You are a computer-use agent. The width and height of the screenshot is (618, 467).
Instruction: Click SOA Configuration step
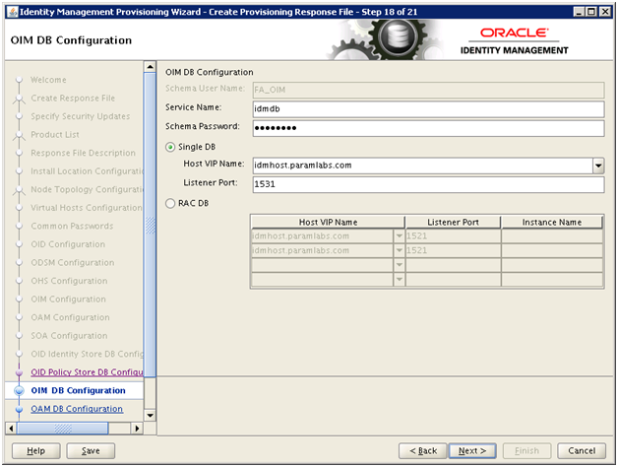(x=69, y=336)
